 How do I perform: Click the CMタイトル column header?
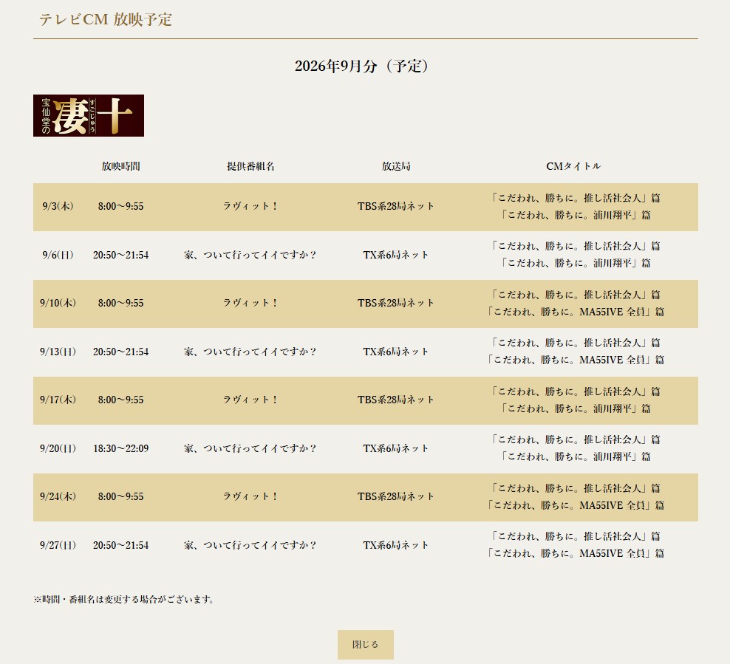[573, 166]
